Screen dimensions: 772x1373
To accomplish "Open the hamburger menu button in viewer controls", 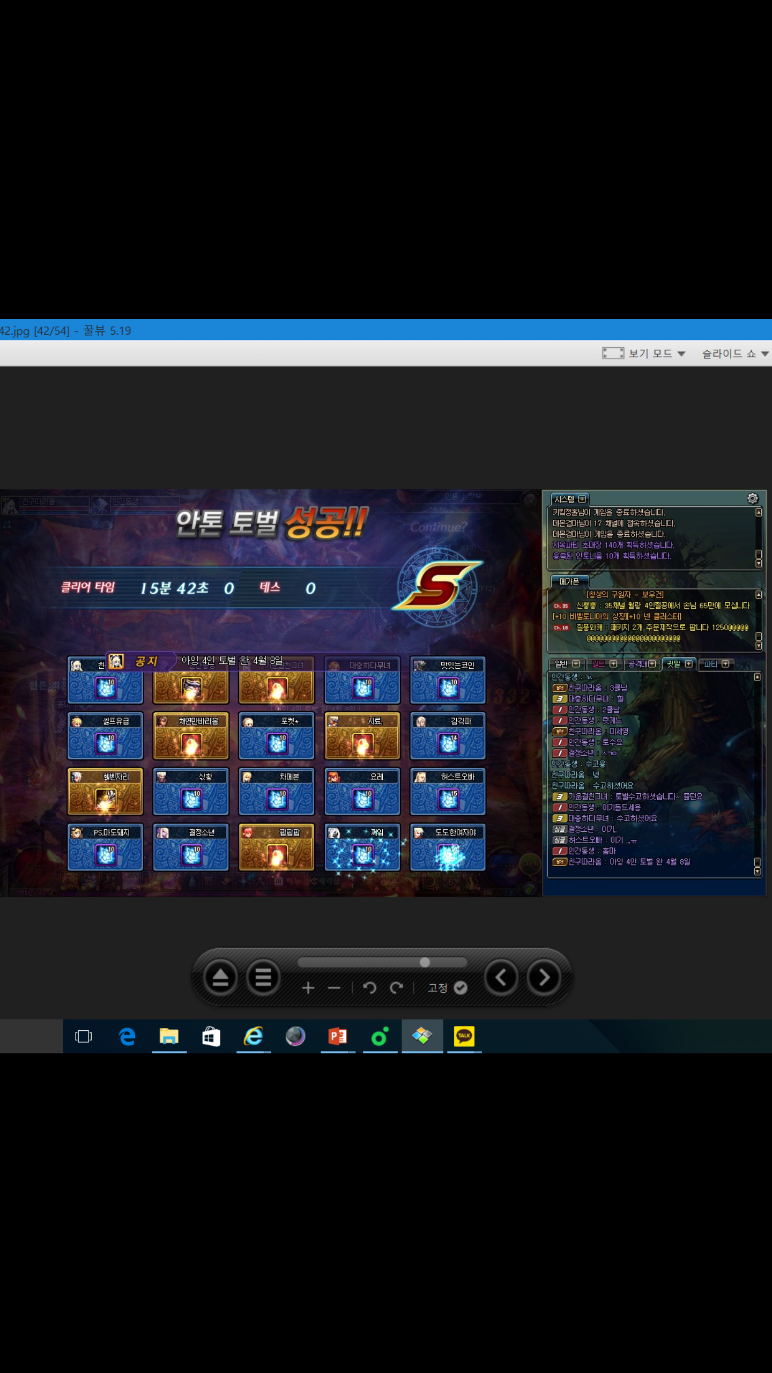I will click(263, 978).
